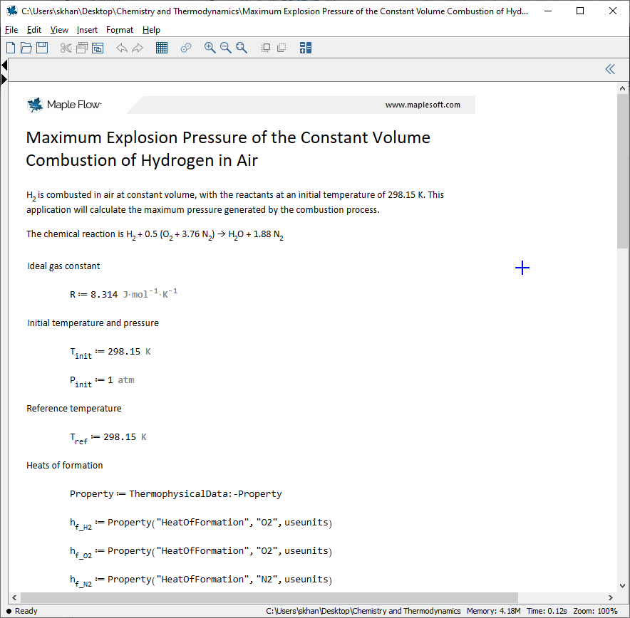Collapse the right palette panel with double chevron
The height and width of the screenshot is (618, 630).
tap(609, 69)
